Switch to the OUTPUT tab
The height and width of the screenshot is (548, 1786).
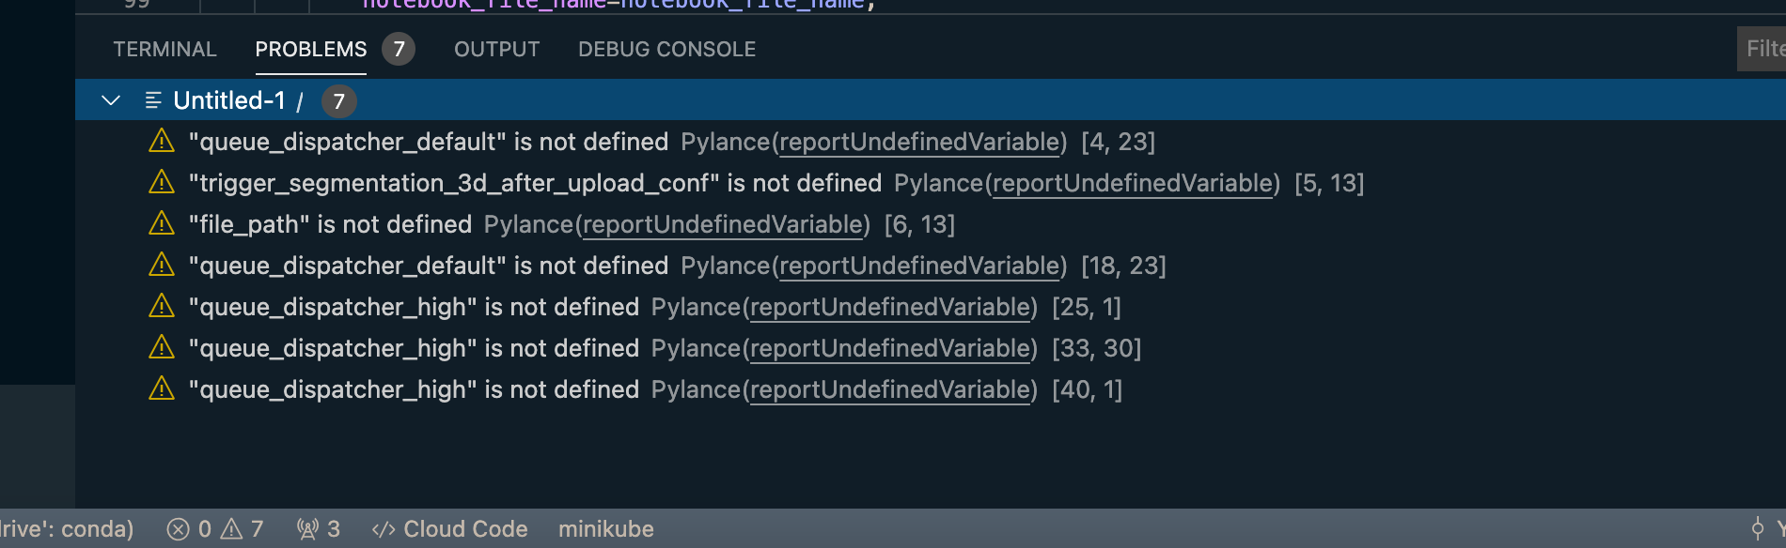click(496, 49)
